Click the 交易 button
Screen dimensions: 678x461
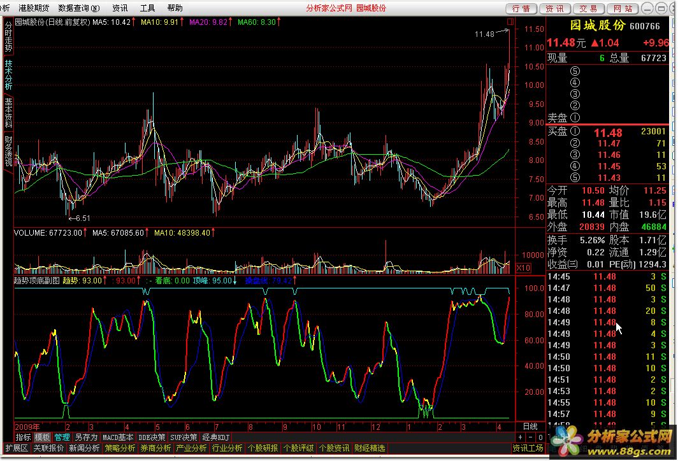(589, 9)
